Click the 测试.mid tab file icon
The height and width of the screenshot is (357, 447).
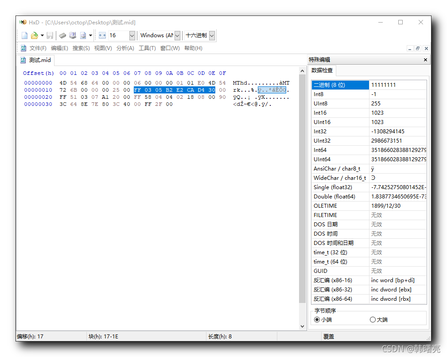click(23, 60)
